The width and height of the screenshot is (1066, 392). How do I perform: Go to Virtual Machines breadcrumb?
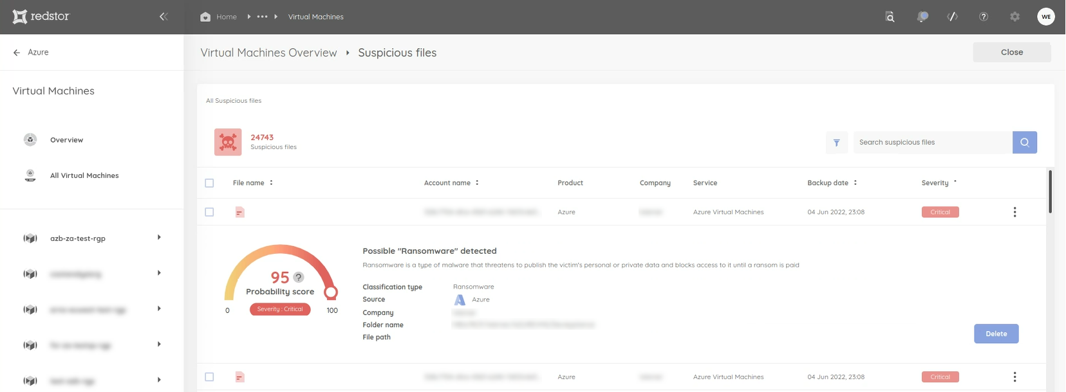316,17
